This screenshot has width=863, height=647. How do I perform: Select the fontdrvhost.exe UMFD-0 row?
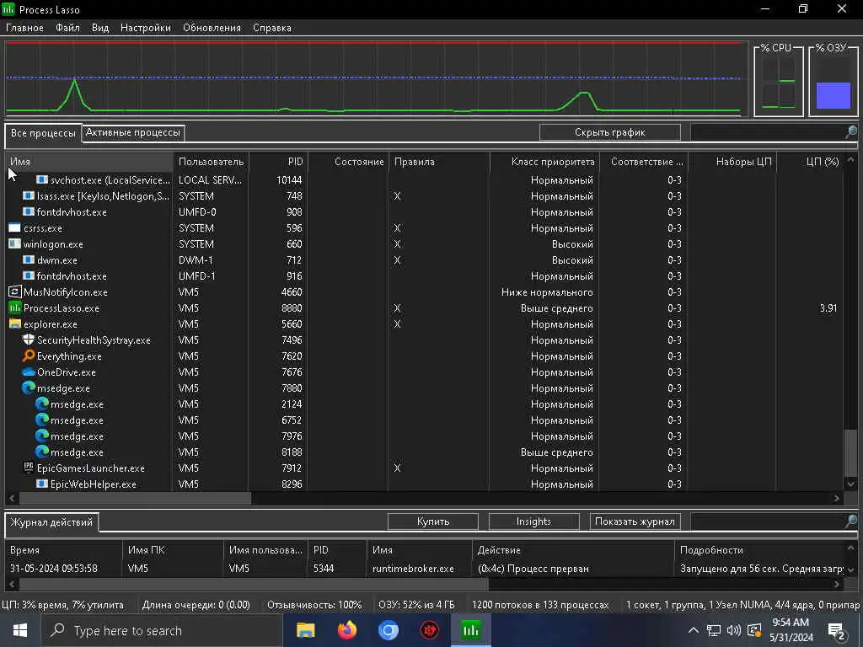click(424, 212)
